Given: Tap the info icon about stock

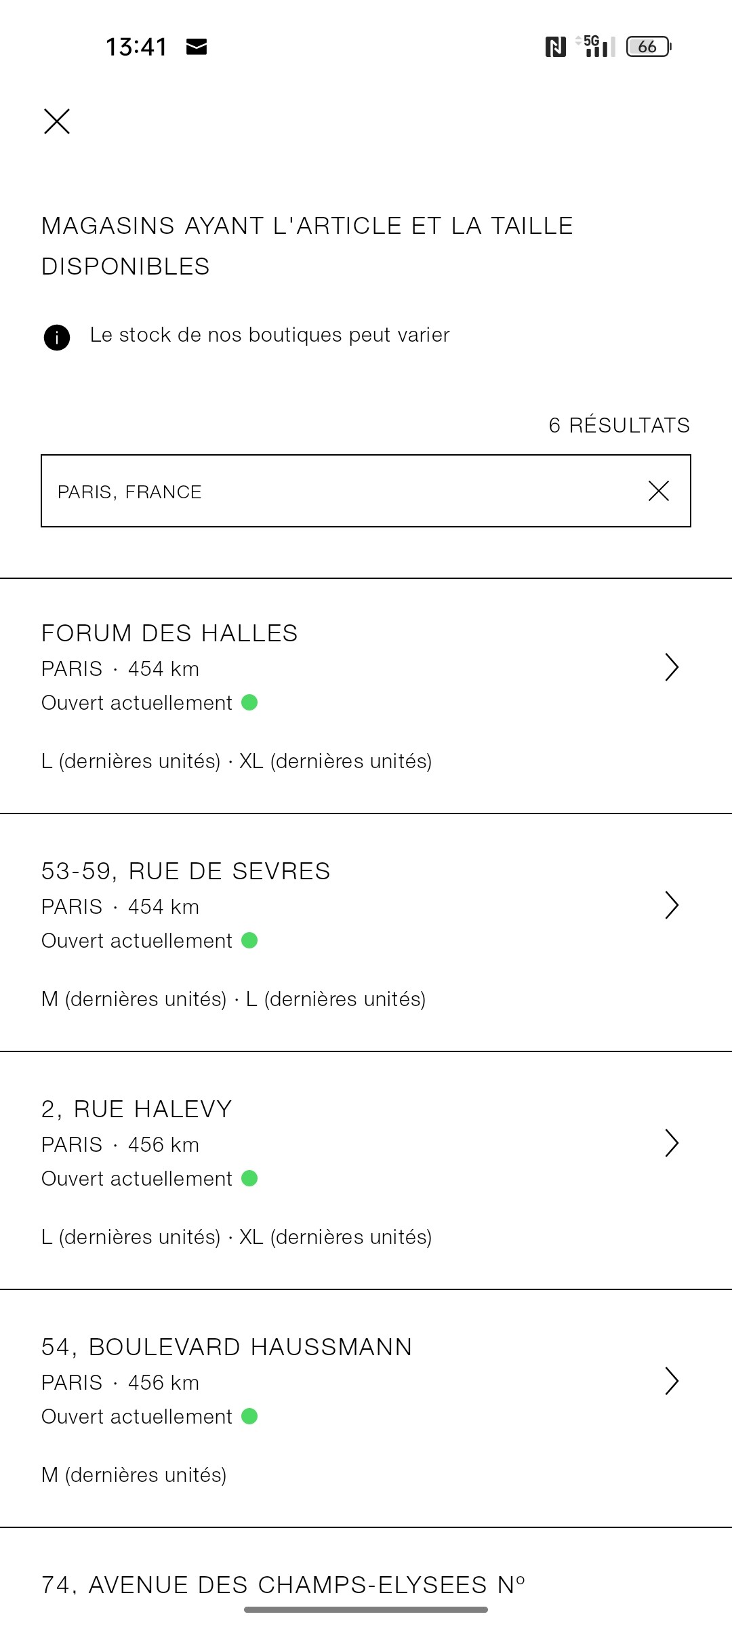Looking at the screenshot, I should tap(57, 337).
